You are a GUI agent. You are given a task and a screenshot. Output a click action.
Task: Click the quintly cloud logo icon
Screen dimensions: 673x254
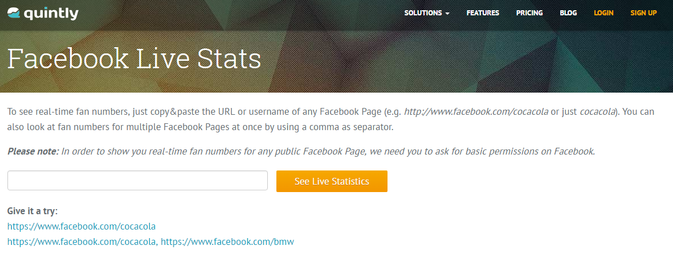coord(14,13)
